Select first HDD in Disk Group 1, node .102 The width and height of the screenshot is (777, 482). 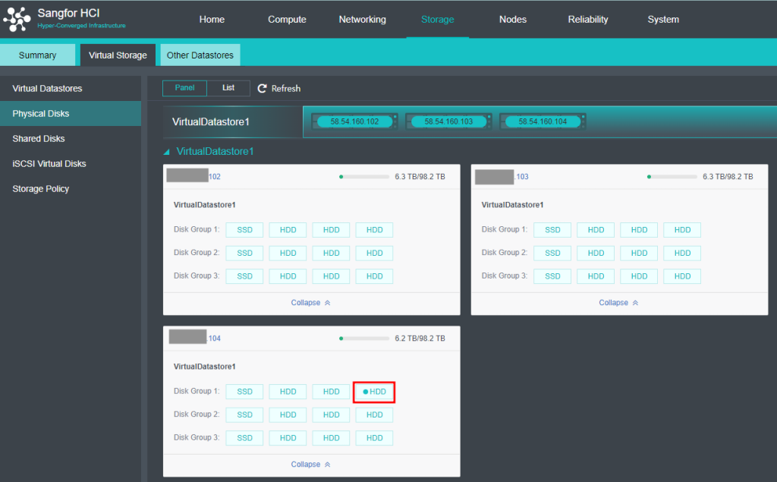[288, 230]
